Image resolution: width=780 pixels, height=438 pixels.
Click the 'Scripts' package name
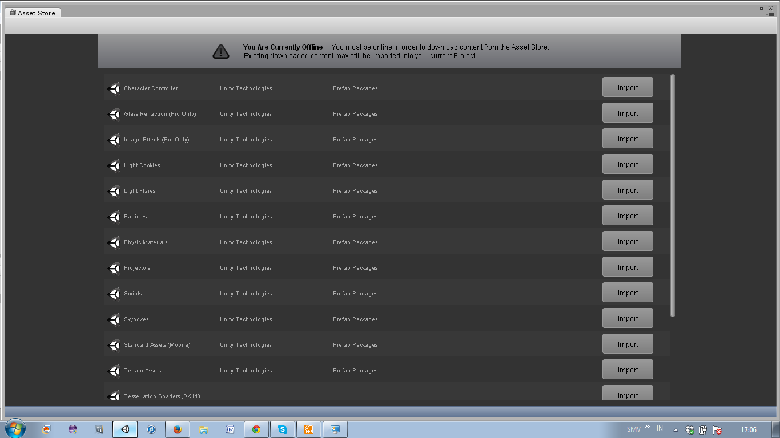133,294
